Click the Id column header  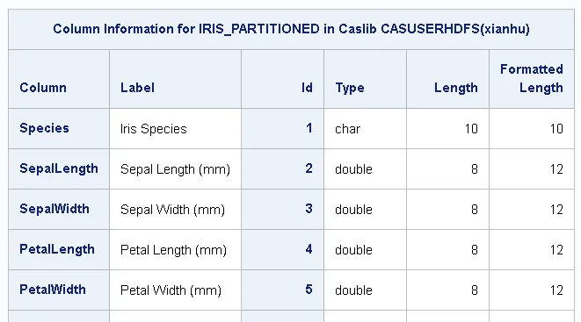283,79
